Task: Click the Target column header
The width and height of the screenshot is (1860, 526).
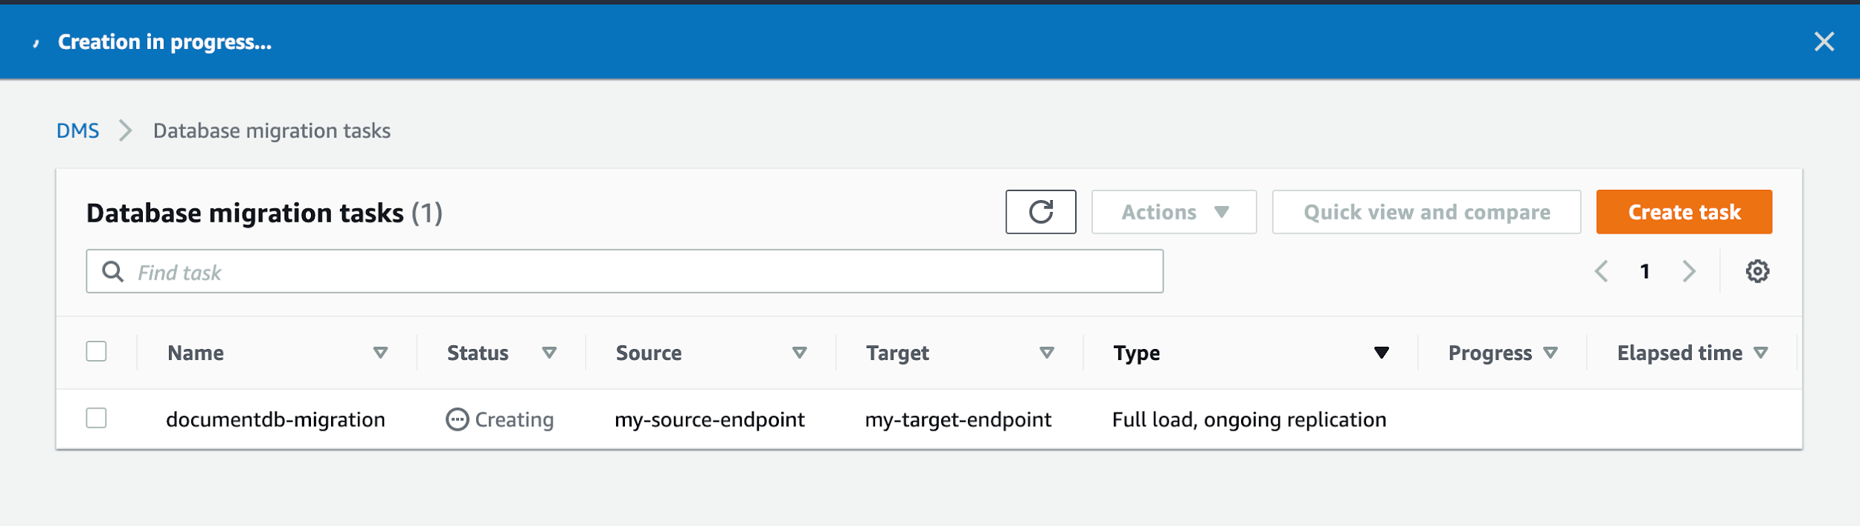Action: tap(897, 353)
